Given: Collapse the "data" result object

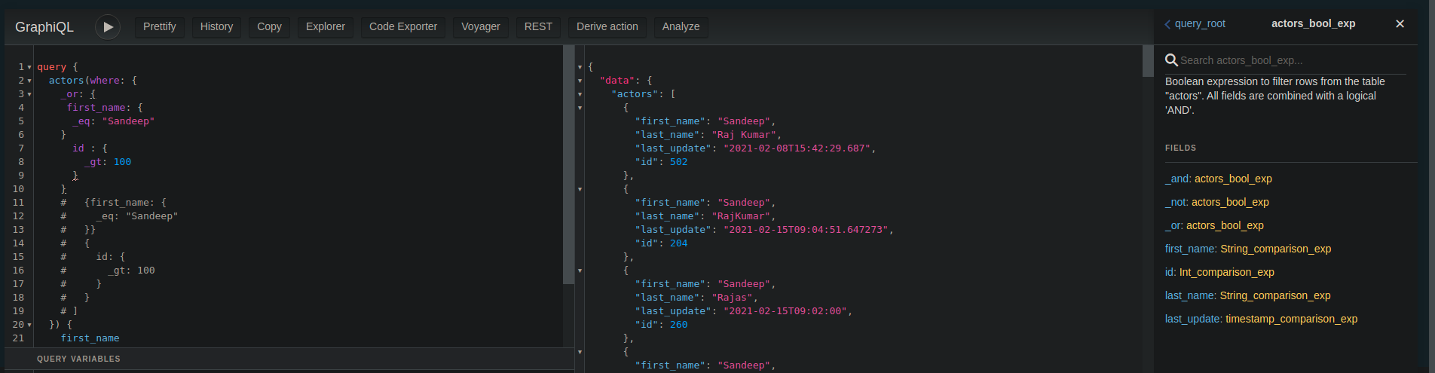Looking at the screenshot, I should tap(580, 81).
